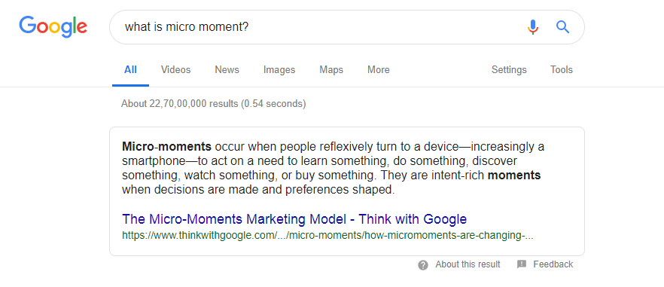Click the question mark icon beside About this result

pos(422,265)
